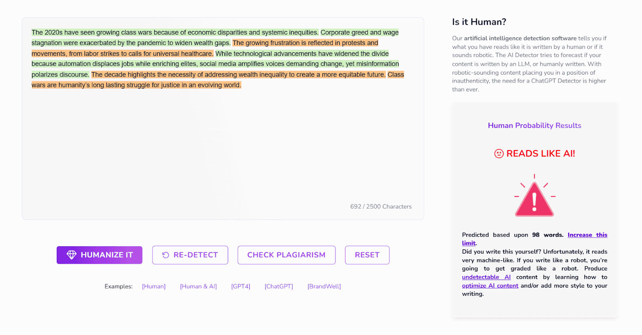Click the circular arrow Re-Detect icon
The image size is (642, 335).
(x=165, y=255)
